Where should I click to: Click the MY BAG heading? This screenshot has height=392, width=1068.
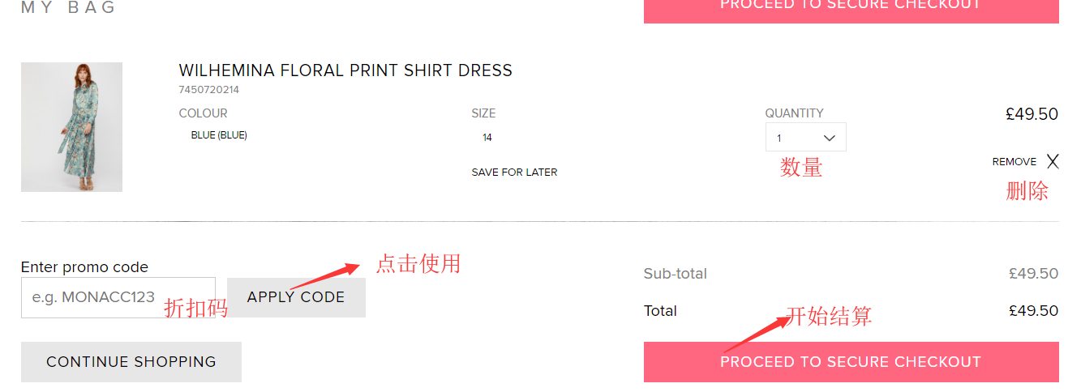coord(69,8)
